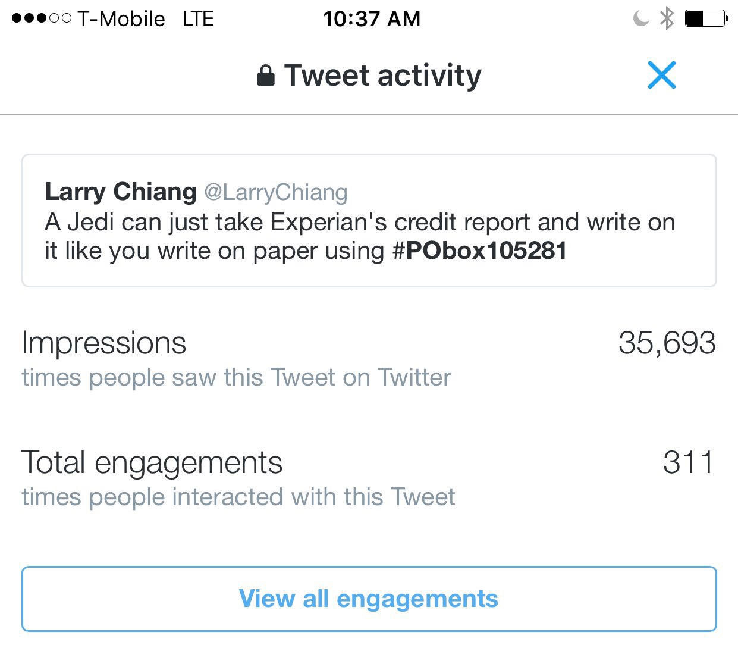Tap the Total engagements label

click(x=152, y=462)
